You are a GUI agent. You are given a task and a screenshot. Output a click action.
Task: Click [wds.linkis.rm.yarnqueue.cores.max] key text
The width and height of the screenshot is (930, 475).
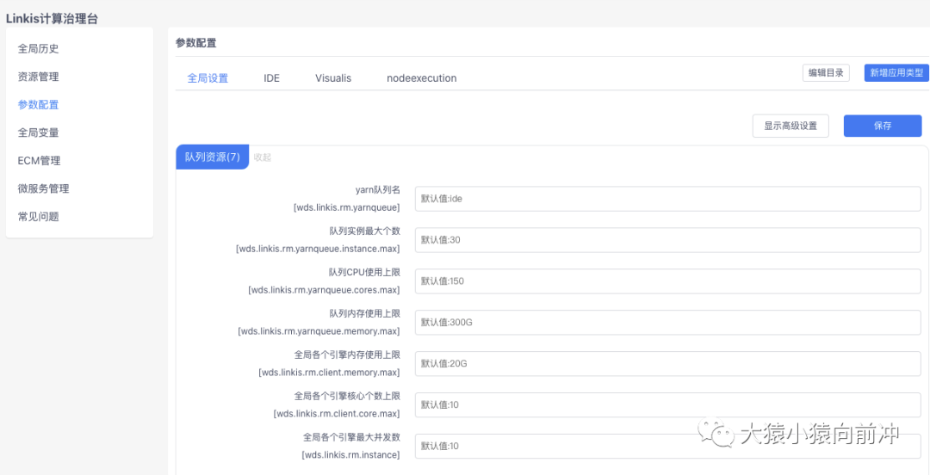(x=324, y=290)
